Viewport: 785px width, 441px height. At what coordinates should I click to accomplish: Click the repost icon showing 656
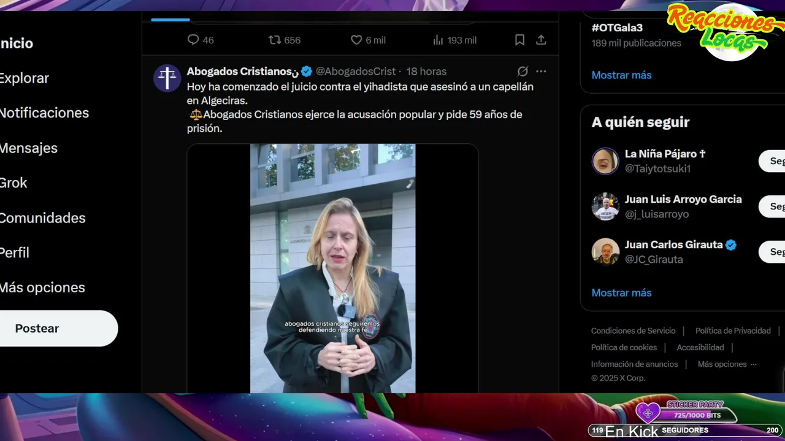click(x=275, y=40)
